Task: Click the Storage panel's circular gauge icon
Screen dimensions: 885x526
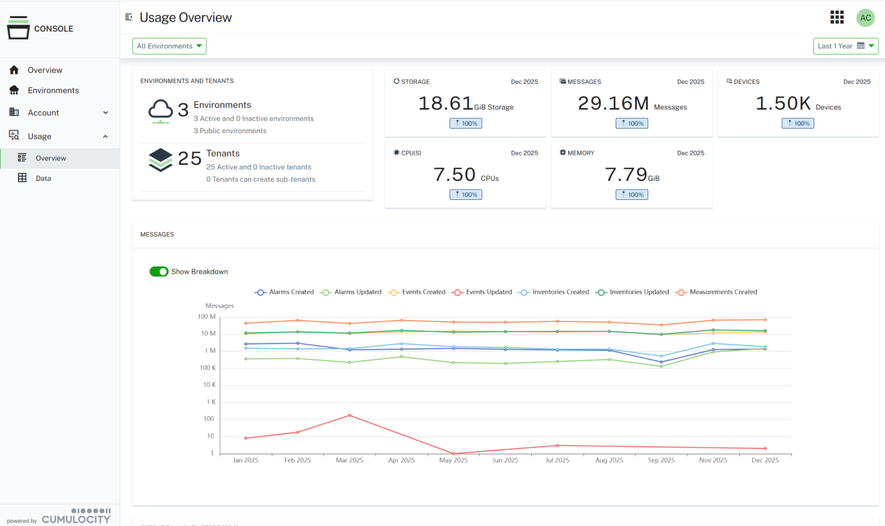Action: (396, 81)
